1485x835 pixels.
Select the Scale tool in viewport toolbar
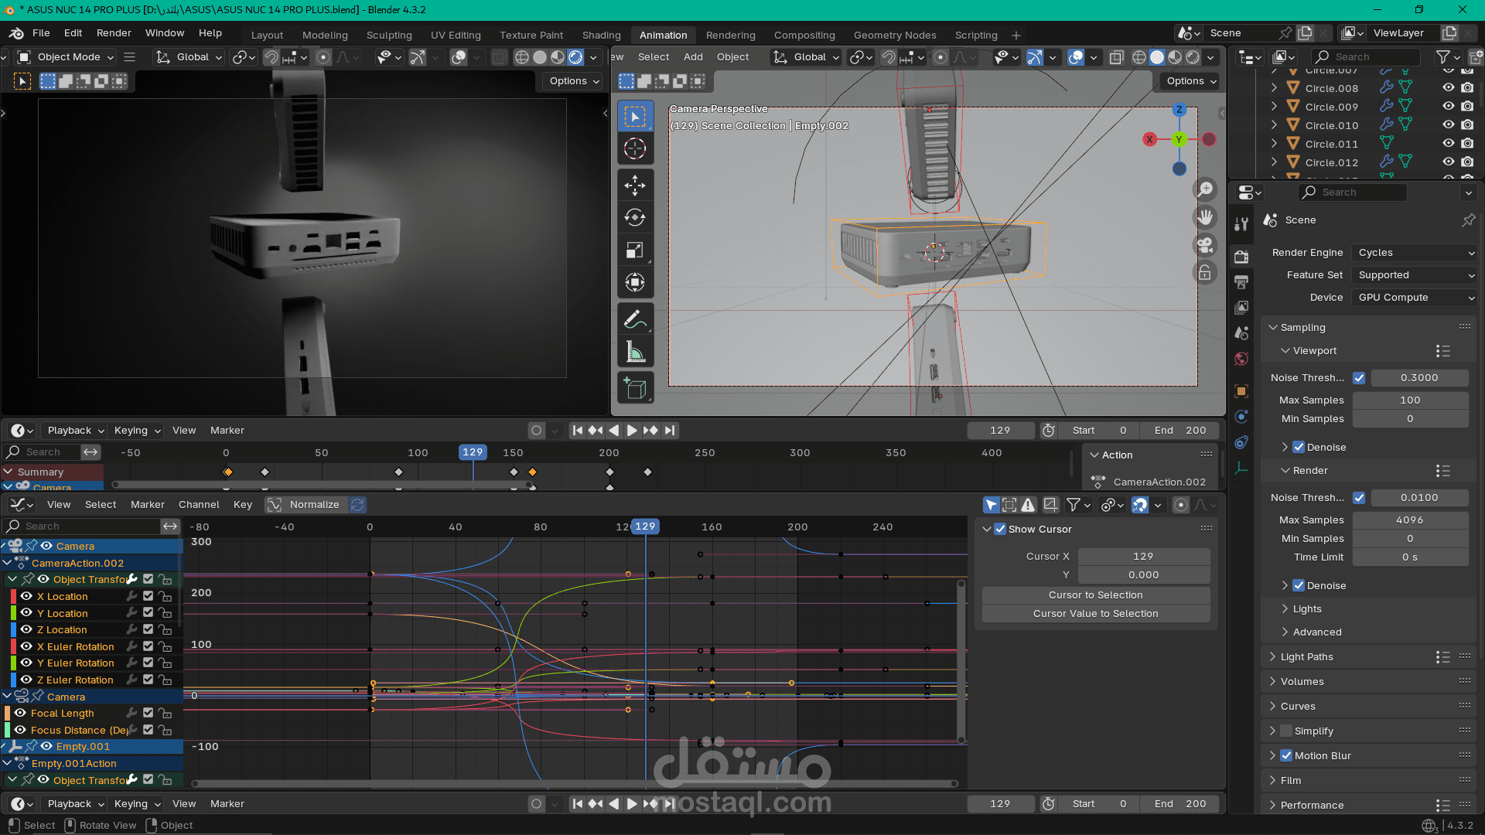pyautogui.click(x=635, y=250)
